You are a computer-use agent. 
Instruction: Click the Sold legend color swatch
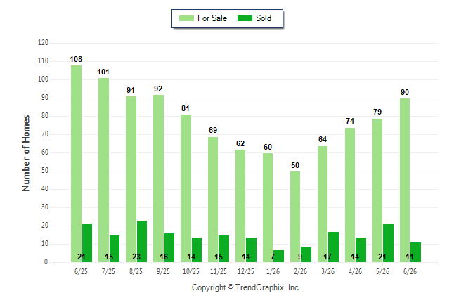click(x=245, y=18)
